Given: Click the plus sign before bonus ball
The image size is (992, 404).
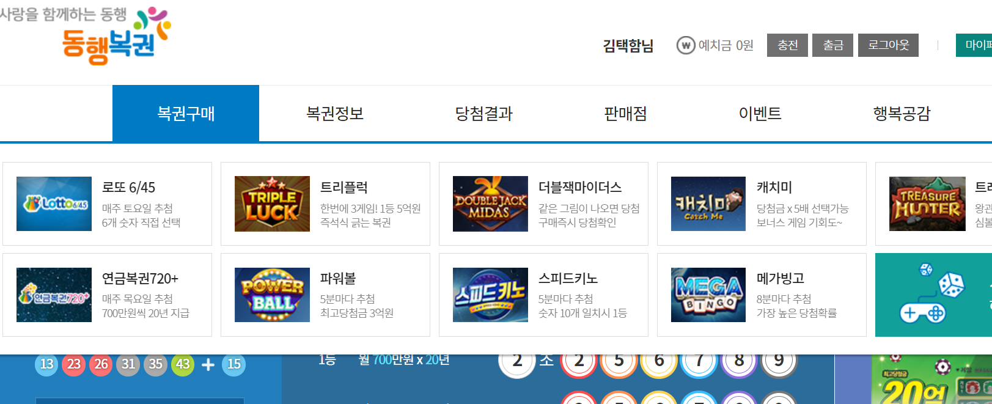Looking at the screenshot, I should tap(208, 364).
